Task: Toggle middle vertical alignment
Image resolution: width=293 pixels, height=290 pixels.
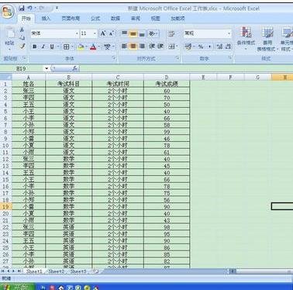Action: (133, 33)
